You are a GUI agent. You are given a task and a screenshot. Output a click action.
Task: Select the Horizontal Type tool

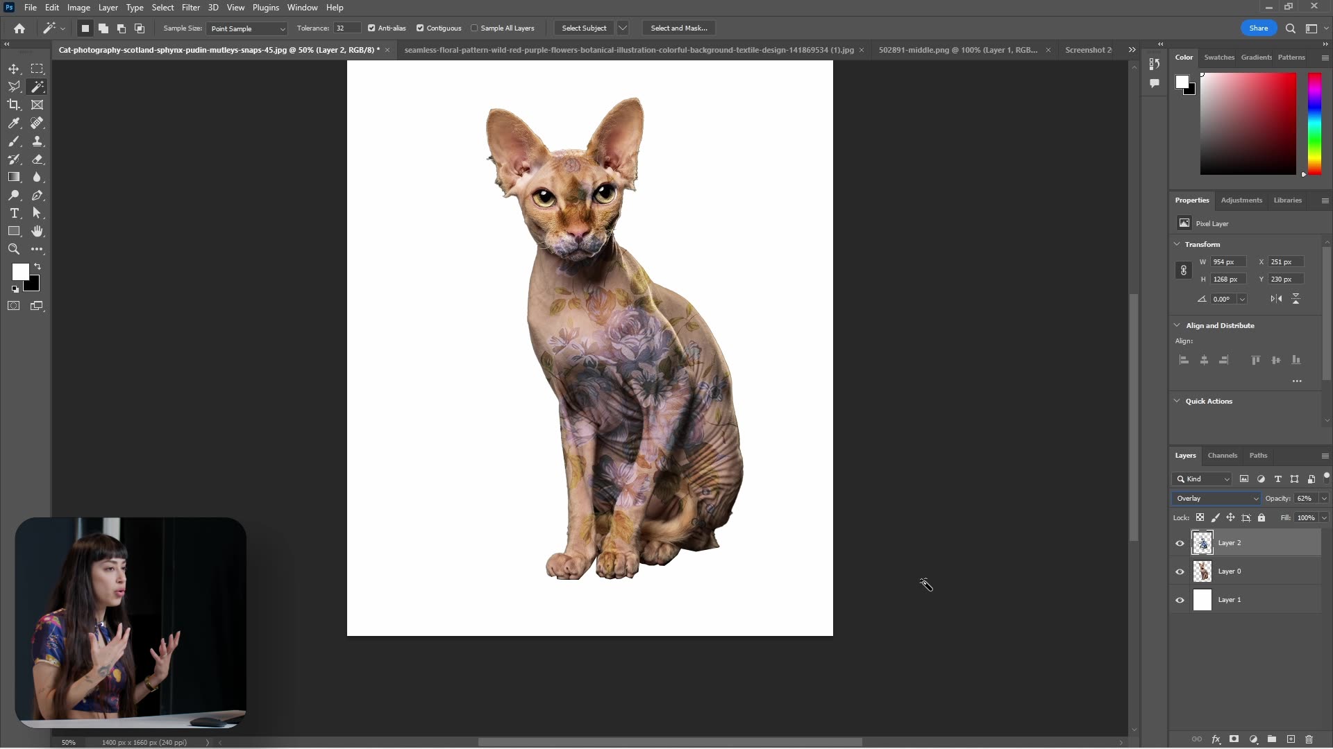coord(14,213)
